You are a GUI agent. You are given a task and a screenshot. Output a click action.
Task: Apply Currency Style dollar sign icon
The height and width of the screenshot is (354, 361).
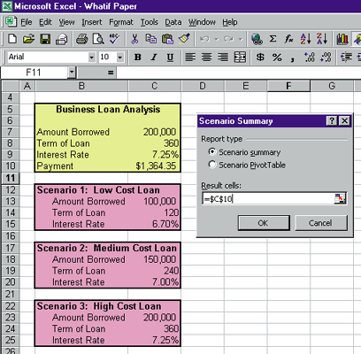click(x=260, y=57)
